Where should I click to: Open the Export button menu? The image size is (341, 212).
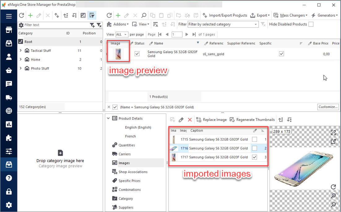260,15
